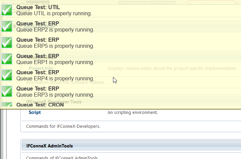Viewport: 241px width, 159px height.
Task: Click the green checkmark for Queue ERP2
Action: pyautogui.click(x=7, y=26)
